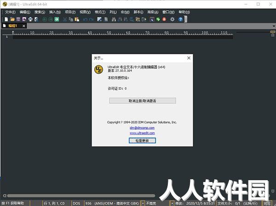Screen dimensions: 276x206
Task: Expand the open-files list arrow beside tab bar
Action: tap(274, 26)
